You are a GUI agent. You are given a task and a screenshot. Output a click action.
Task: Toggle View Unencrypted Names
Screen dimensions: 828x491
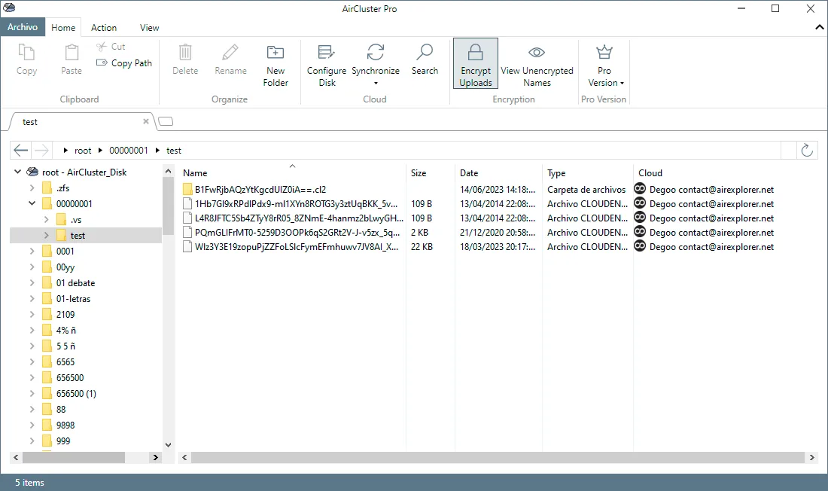tap(537, 65)
